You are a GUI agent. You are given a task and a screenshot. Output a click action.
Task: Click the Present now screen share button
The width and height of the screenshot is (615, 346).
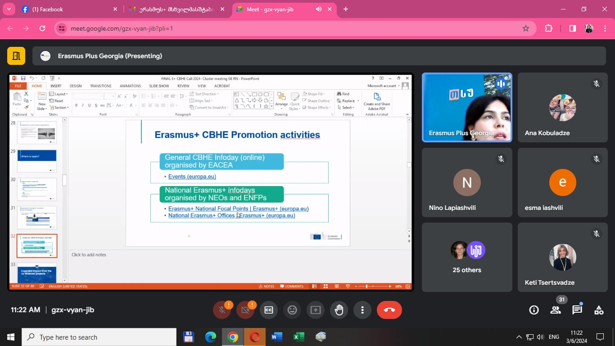316,310
